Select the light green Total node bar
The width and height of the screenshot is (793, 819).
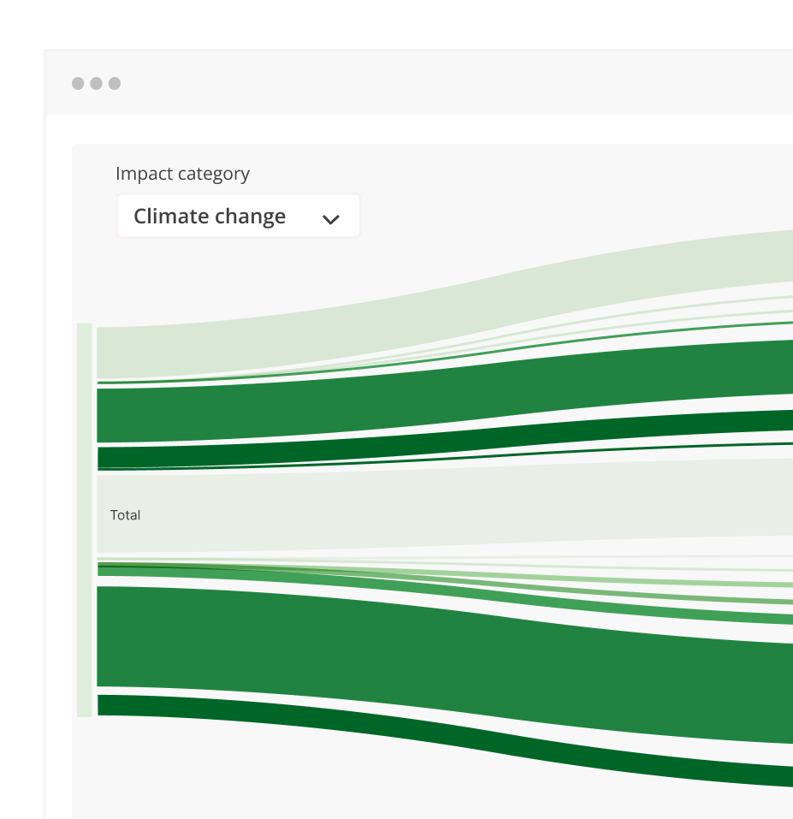[85, 514]
